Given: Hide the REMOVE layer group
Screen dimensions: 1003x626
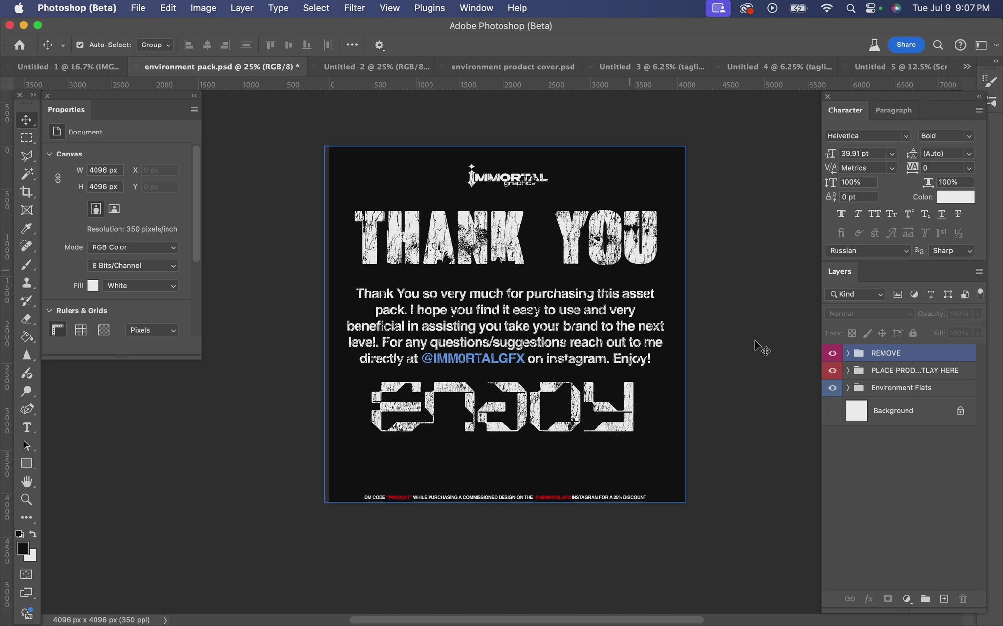Looking at the screenshot, I should (832, 353).
